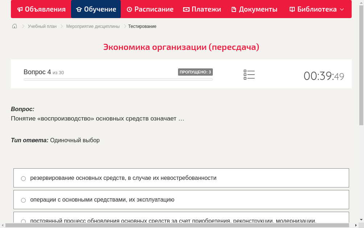
Task: Open the question navigation list icon
Action: tap(249, 74)
